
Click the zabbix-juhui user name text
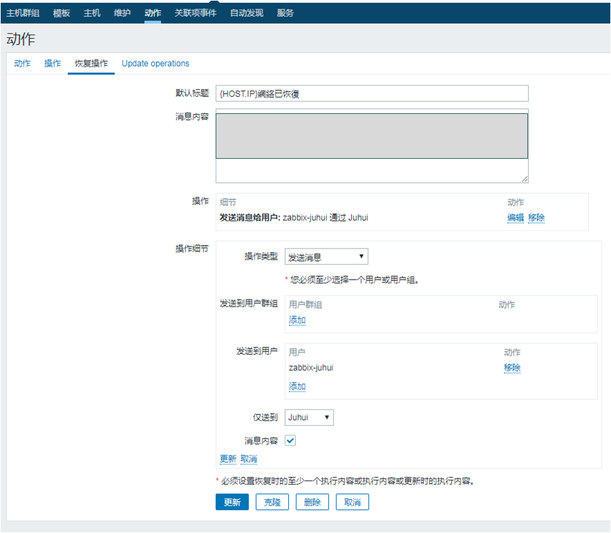tap(311, 367)
